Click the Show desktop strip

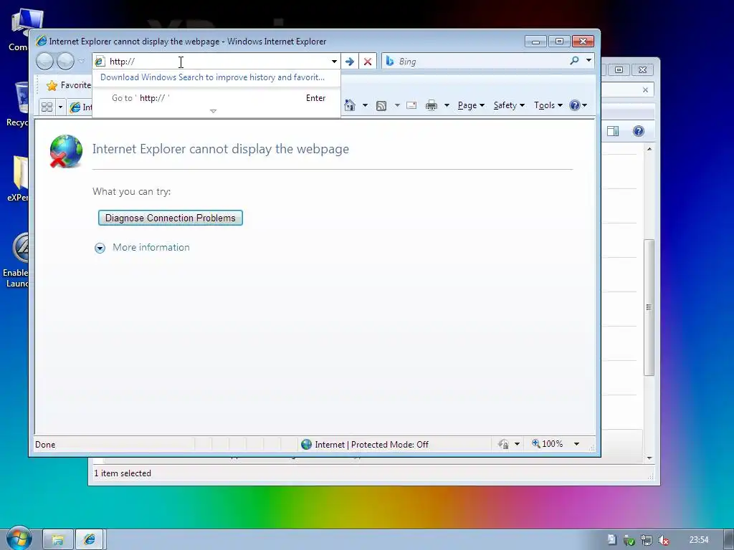tap(729, 540)
